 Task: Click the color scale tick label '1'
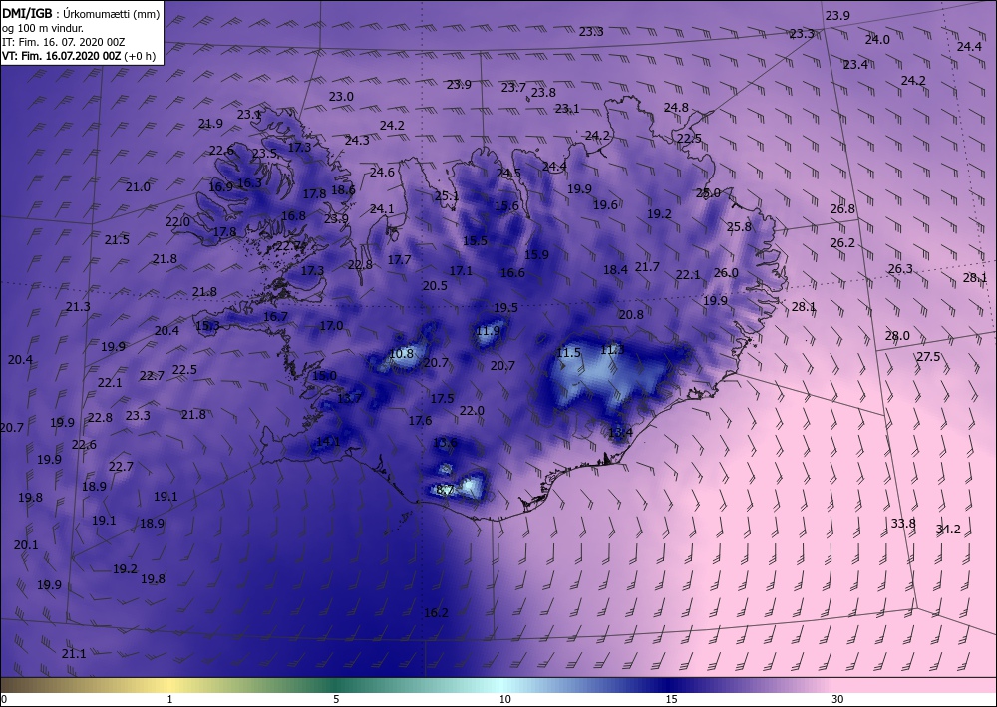pyautogui.click(x=169, y=699)
